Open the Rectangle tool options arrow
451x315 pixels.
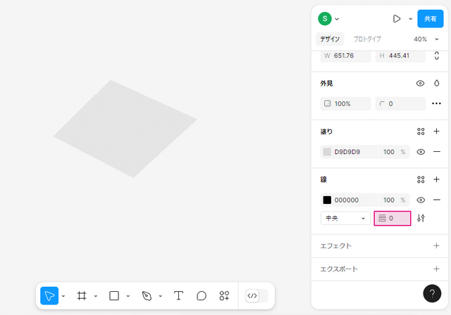[128, 296]
